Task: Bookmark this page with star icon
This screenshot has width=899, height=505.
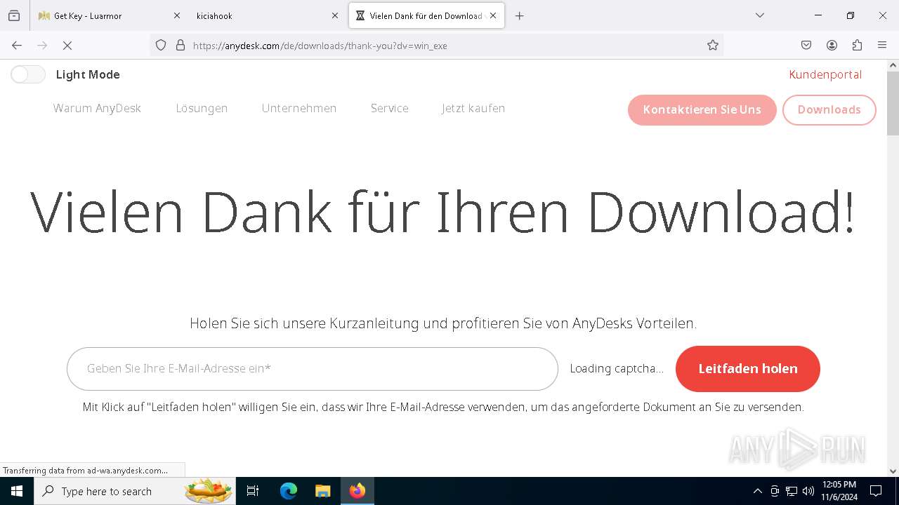Action: [713, 45]
